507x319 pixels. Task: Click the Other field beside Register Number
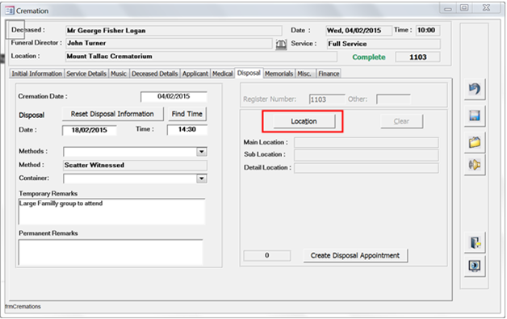click(x=393, y=99)
